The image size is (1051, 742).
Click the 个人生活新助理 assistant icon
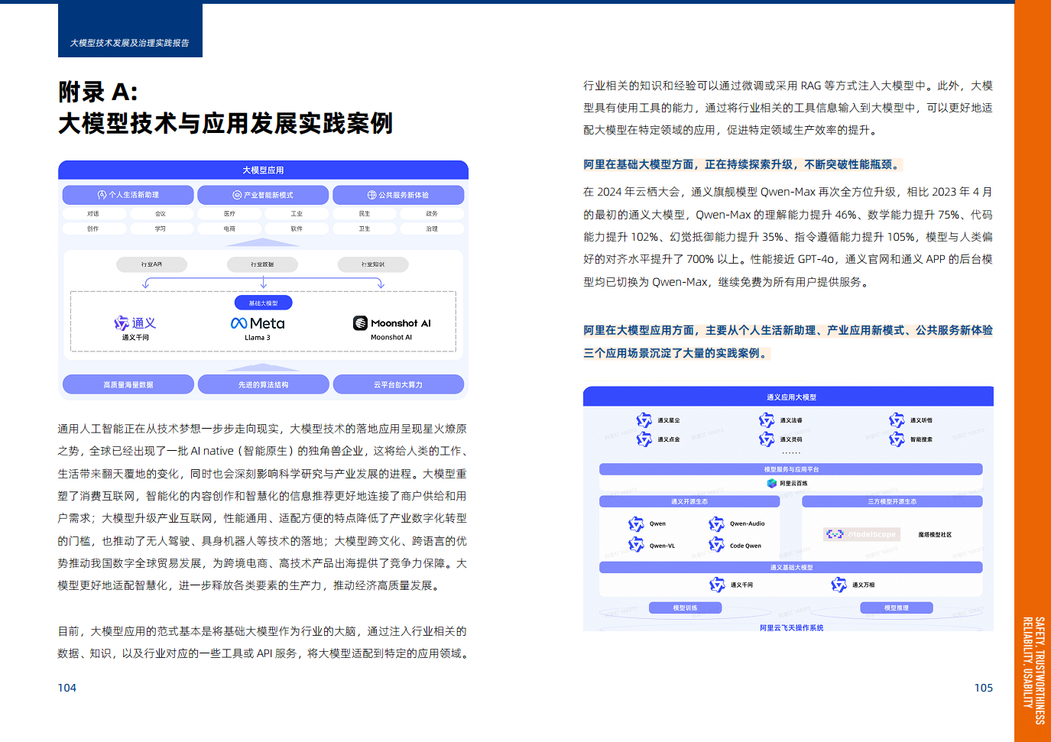[x=102, y=195]
